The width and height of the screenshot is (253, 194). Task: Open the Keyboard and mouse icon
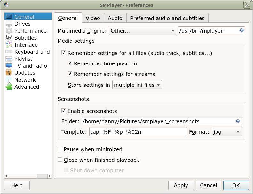[9, 52]
